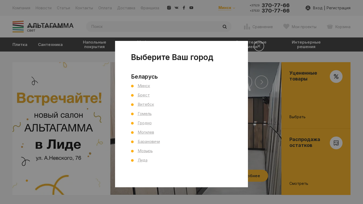
Task: Click the Вход login link
Action: (318, 8)
